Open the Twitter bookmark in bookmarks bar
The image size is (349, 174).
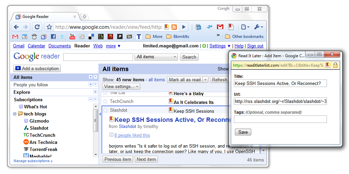[63, 37]
